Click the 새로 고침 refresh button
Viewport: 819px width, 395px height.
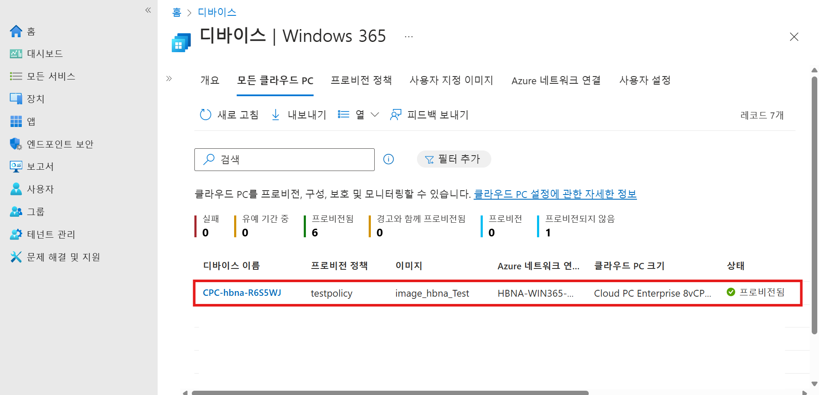[229, 115]
